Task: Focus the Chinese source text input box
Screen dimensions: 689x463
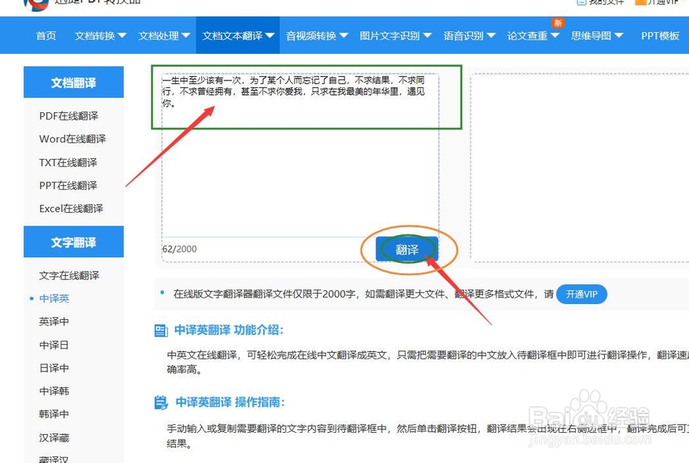Action: coord(300,155)
